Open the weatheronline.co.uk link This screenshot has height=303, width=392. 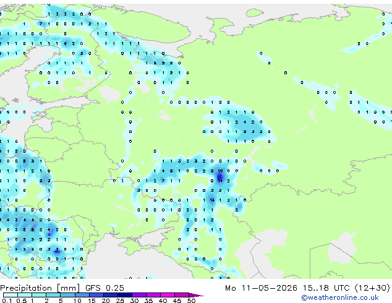pos(340,297)
